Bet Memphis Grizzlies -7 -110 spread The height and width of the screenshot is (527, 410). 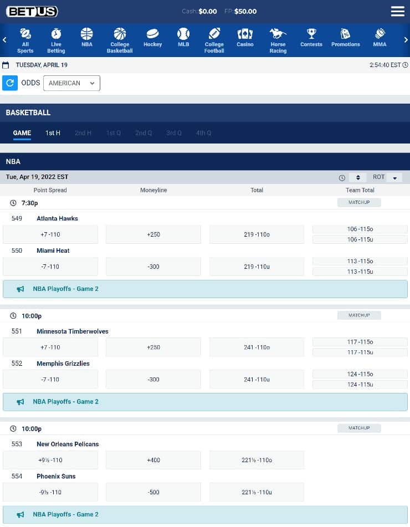50,380
